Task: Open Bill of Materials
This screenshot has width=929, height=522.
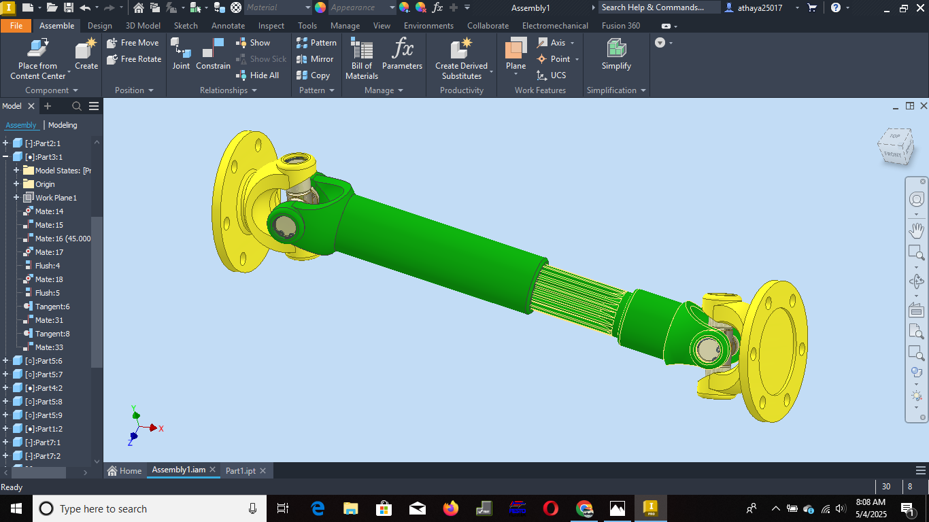Action: 361,50
